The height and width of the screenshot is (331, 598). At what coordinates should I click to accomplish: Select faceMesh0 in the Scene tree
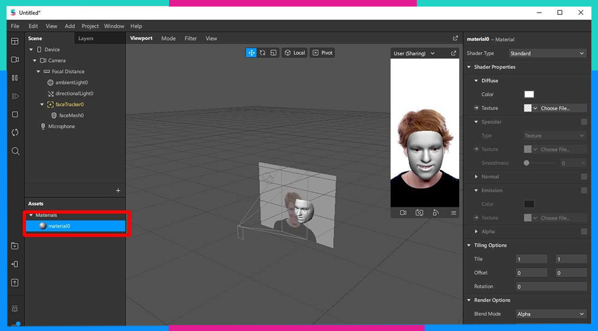(71, 115)
